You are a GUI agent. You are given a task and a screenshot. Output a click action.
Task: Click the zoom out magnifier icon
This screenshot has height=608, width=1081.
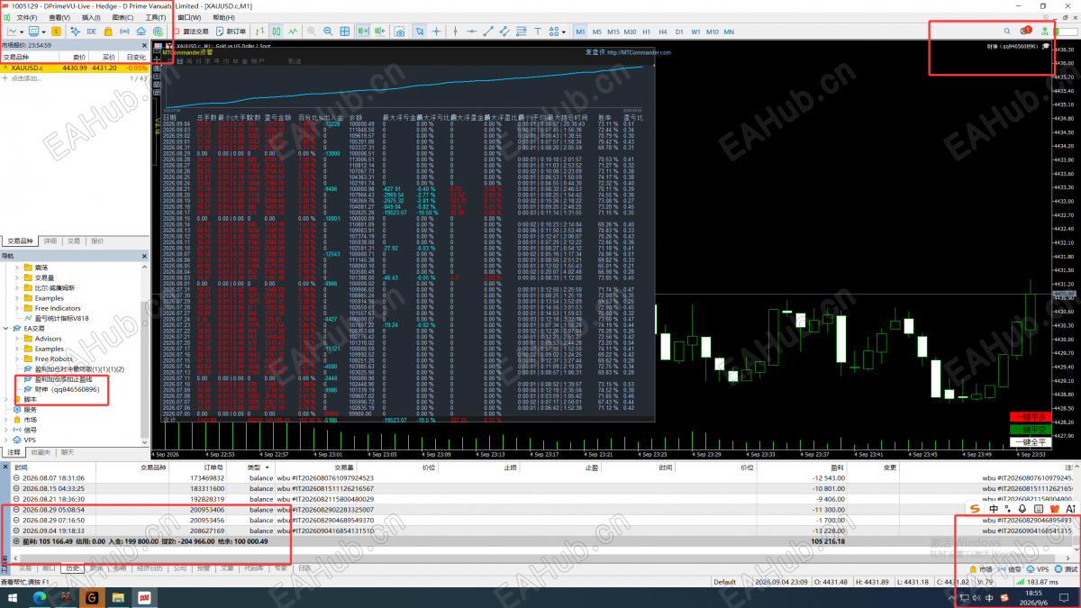point(328,32)
